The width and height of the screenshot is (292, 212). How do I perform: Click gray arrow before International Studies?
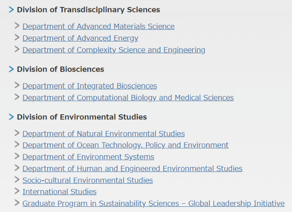(17, 191)
